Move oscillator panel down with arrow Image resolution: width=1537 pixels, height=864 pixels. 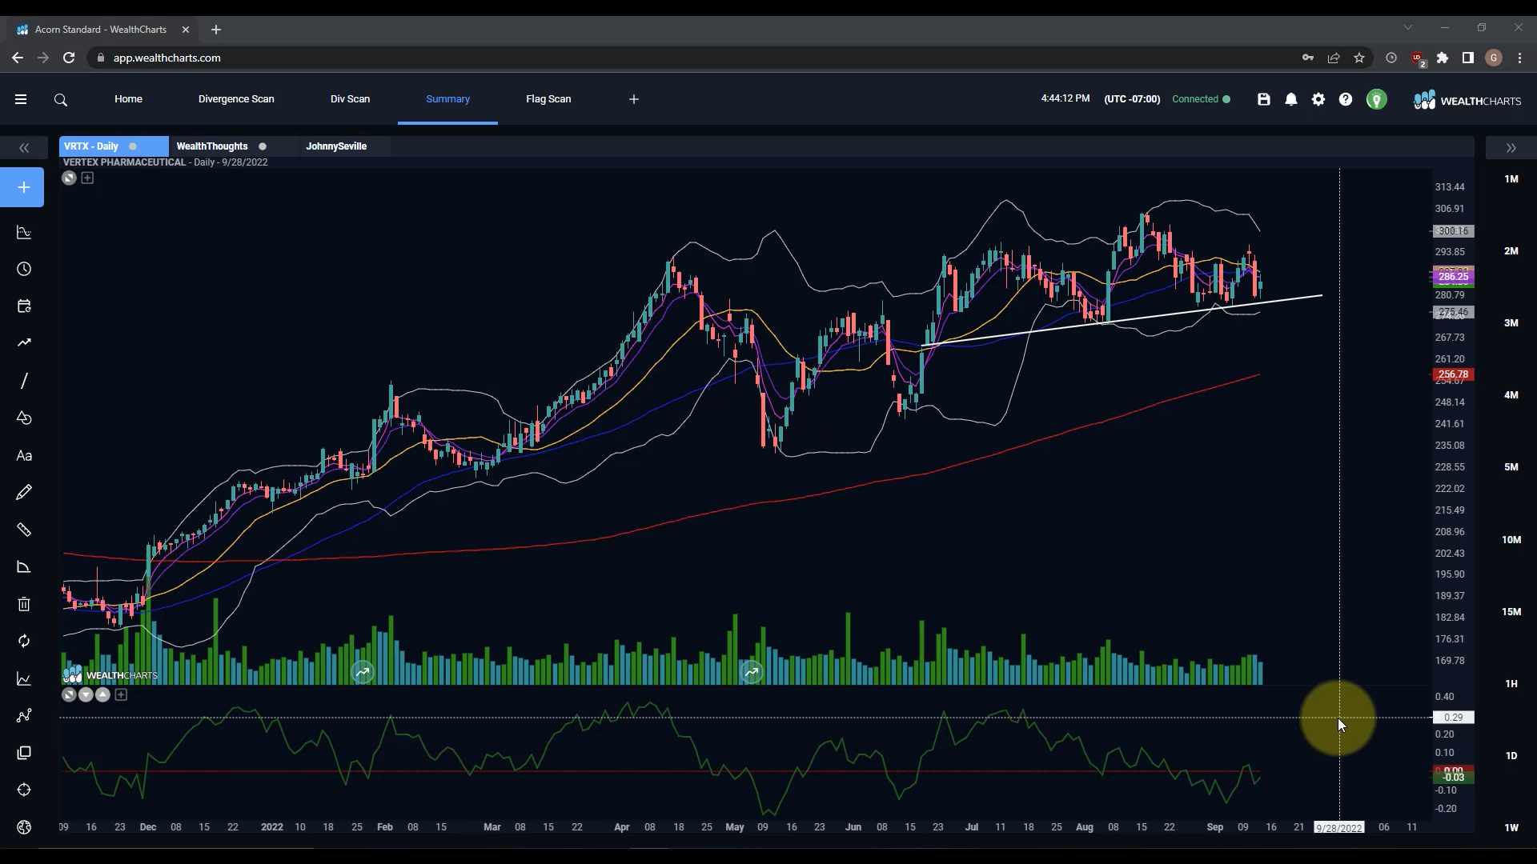pyautogui.click(x=86, y=694)
